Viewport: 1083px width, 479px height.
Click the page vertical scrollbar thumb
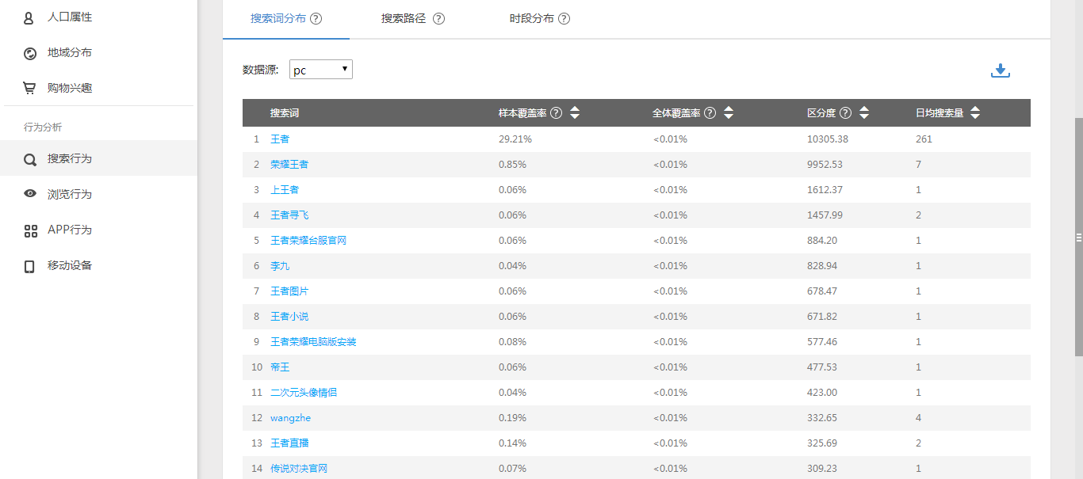pos(1078,238)
